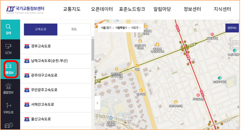Click the hospital marker near 고도일병원
This screenshot has height=130, width=241.
tap(198, 95)
